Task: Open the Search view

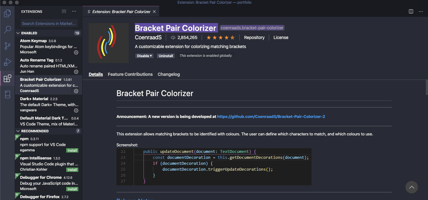Action: click(7, 30)
